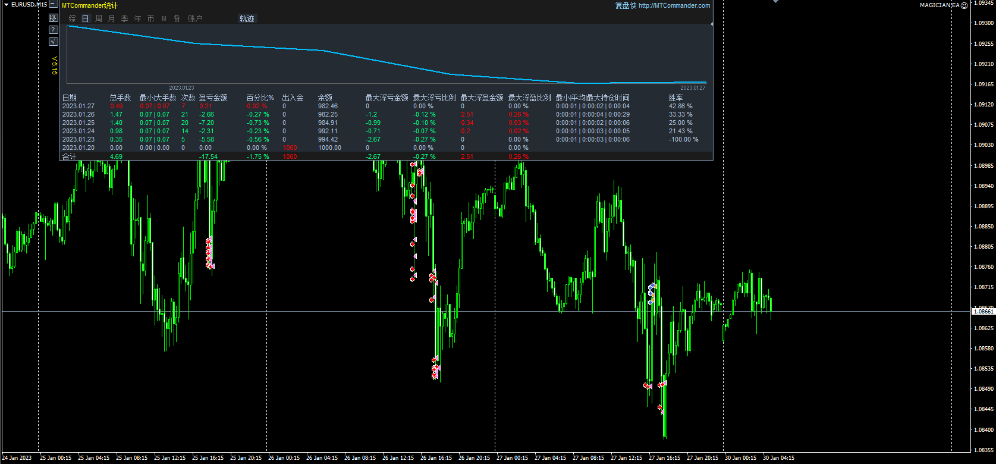Toggle the √ checkmark button

tap(54, 42)
